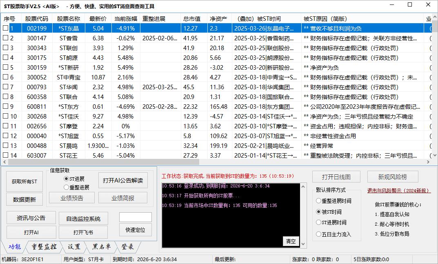The width and height of the screenshot is (438, 264).
Task: Open 新规风险榜 list
Action: point(393,177)
